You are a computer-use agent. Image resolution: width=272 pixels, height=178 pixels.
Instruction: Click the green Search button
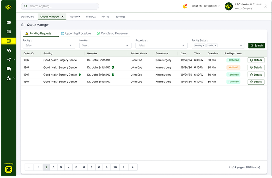256,45
